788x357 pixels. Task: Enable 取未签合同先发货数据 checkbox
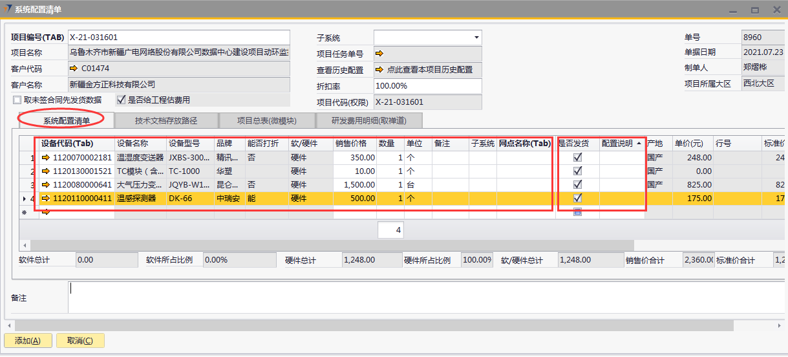[17, 100]
